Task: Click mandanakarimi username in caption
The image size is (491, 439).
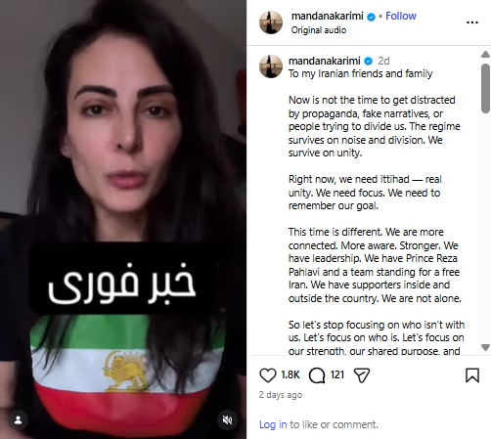Action: (325, 61)
